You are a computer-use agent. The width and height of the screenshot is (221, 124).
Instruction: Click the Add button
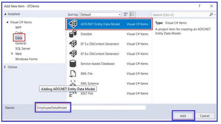pyautogui.click(x=183, y=116)
